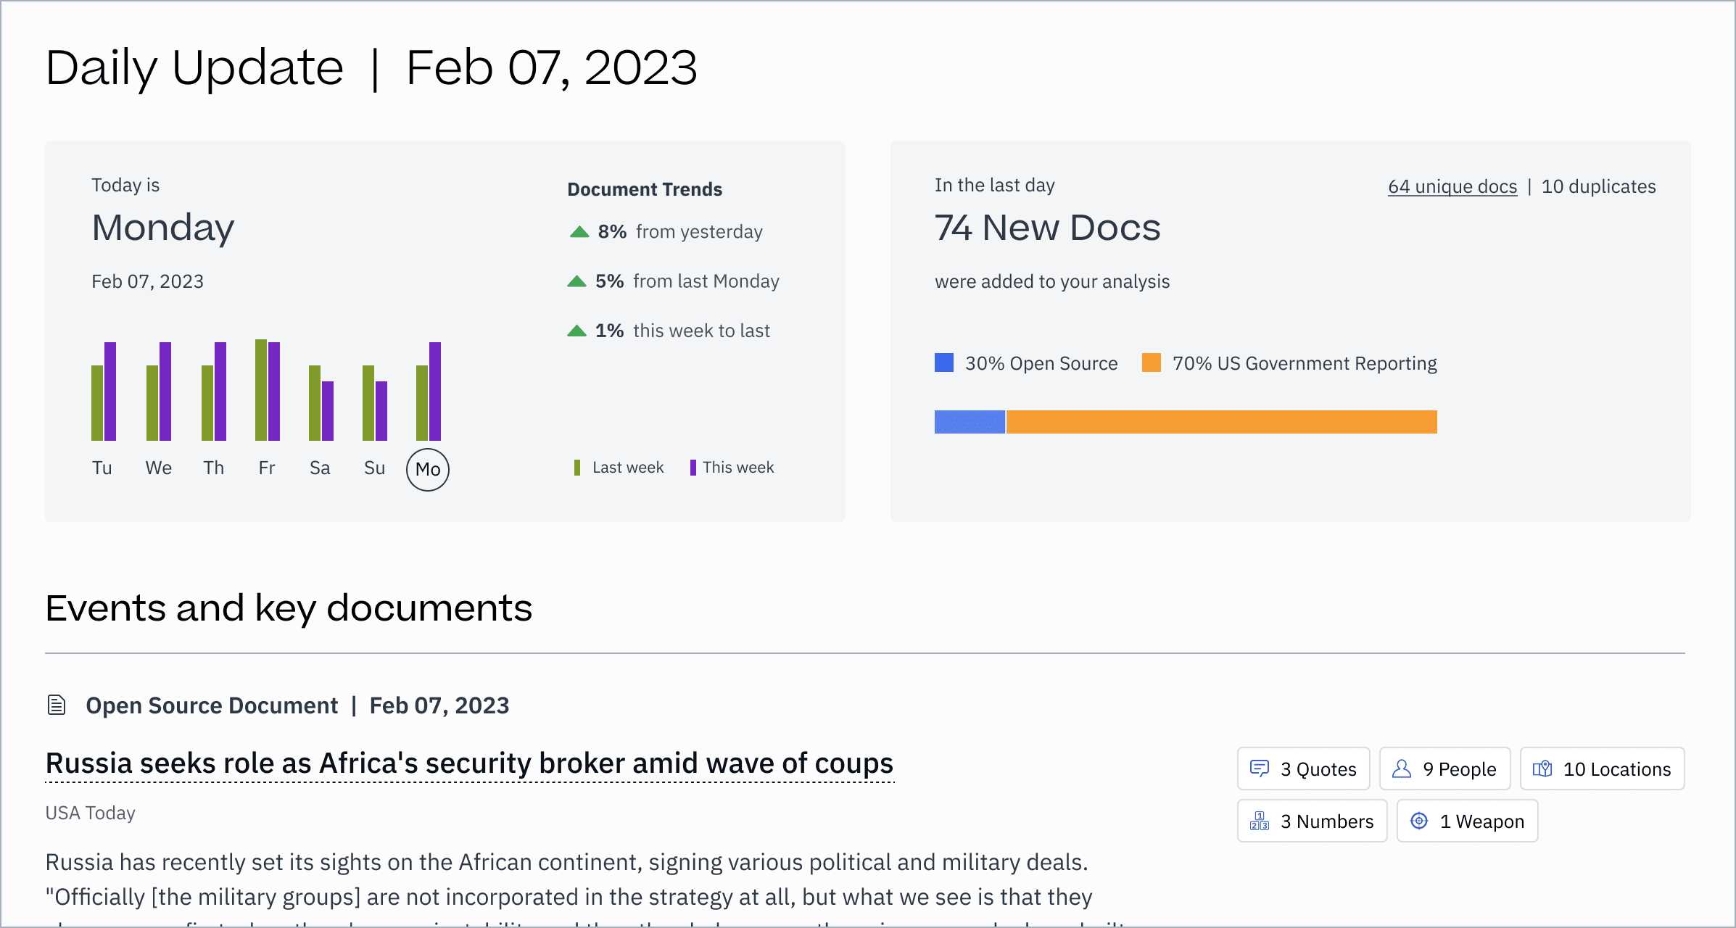Click Monday's purple this-week bar
Screen dimensions: 1736x928
435,391
